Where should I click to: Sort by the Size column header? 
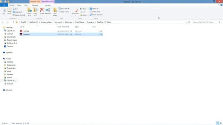tap(94, 27)
